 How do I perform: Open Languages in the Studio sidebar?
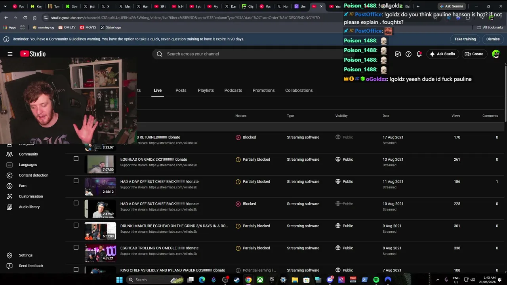(28, 165)
